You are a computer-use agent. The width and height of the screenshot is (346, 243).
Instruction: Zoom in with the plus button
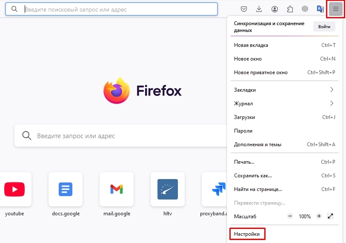click(x=319, y=216)
